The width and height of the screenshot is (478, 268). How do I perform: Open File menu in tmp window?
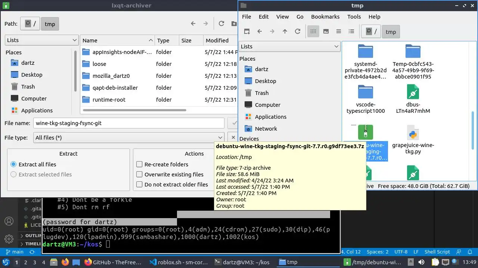point(246,17)
